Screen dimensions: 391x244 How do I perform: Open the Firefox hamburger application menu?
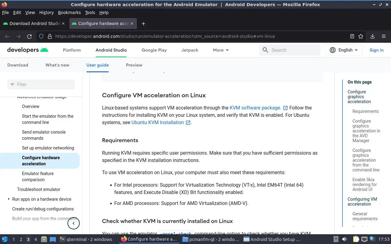[x=384, y=36]
